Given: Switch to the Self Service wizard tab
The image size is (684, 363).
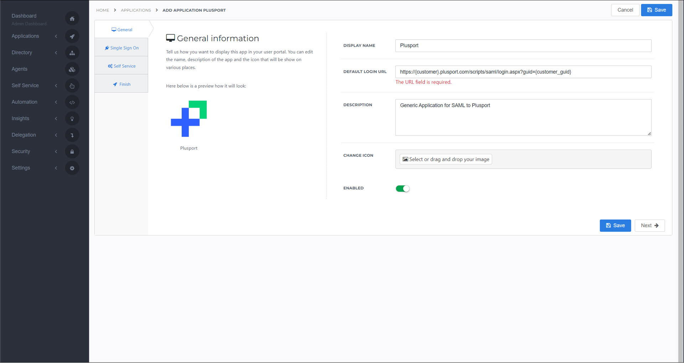Looking at the screenshot, I should 121,66.
